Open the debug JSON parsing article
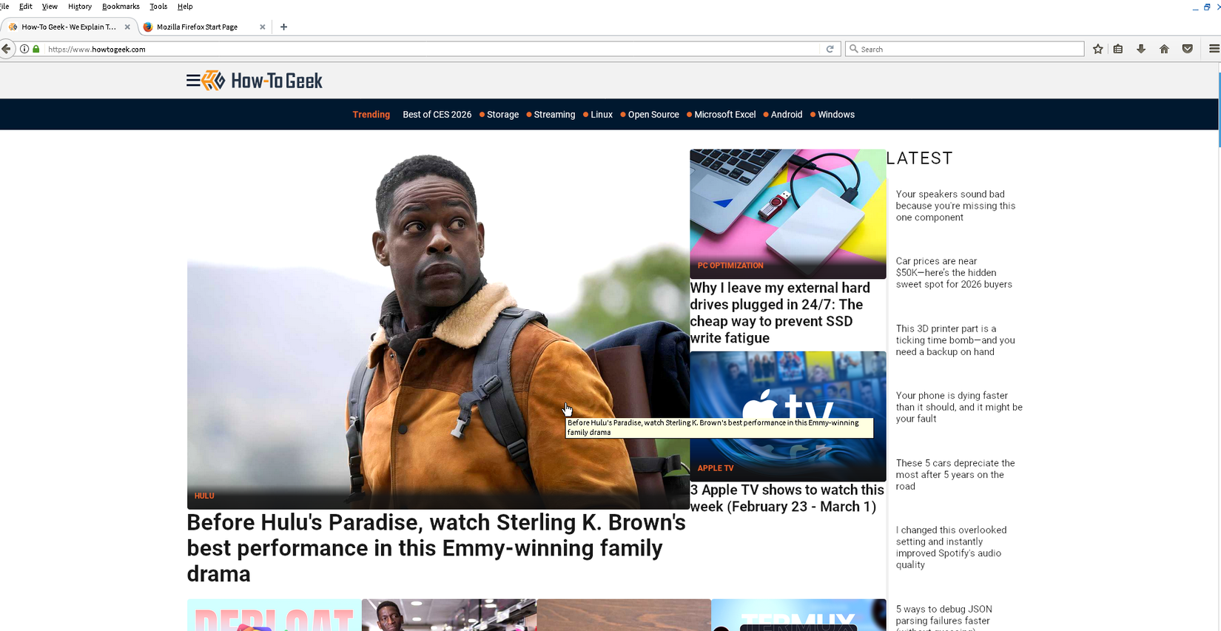1221x631 pixels. click(944, 618)
